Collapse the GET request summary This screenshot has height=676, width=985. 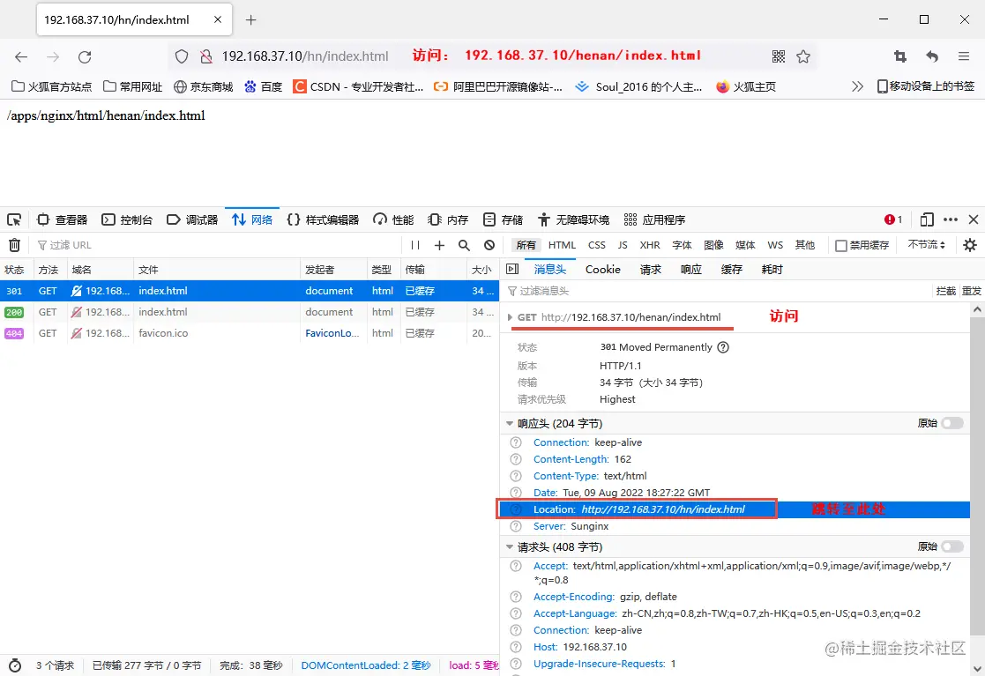[509, 316]
